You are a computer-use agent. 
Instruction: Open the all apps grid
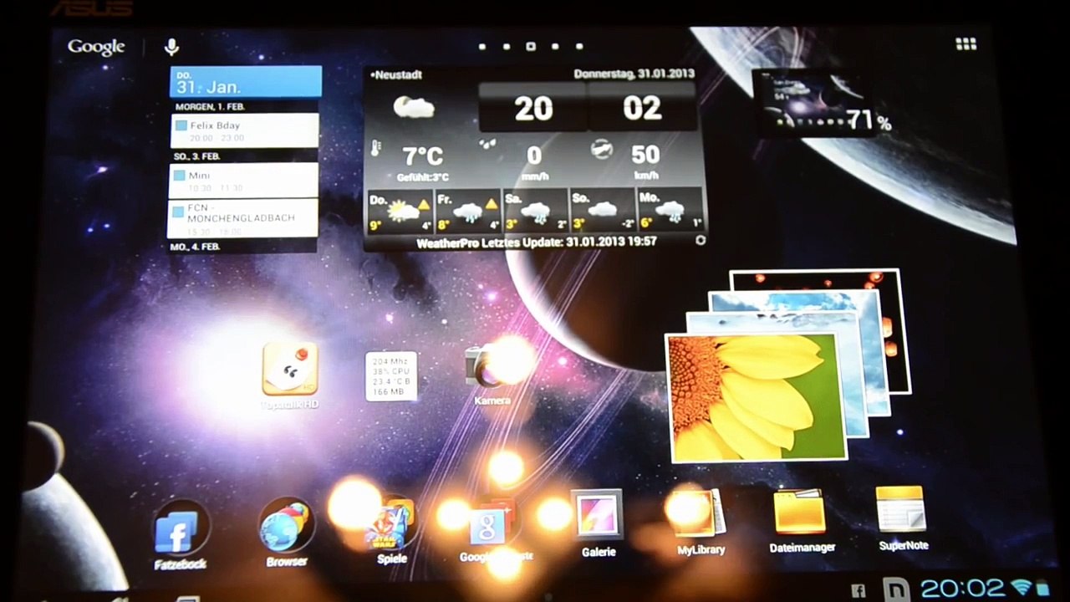[966, 43]
